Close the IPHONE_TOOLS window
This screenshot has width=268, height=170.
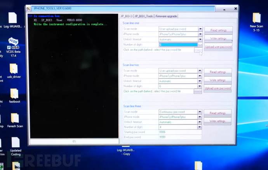(x=235, y=9)
